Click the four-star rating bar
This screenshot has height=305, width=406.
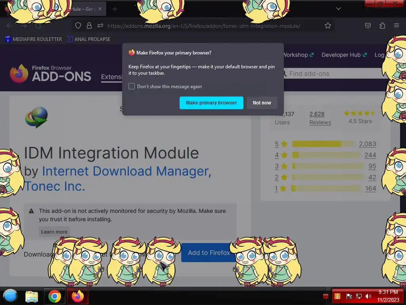pyautogui.click(x=326, y=155)
